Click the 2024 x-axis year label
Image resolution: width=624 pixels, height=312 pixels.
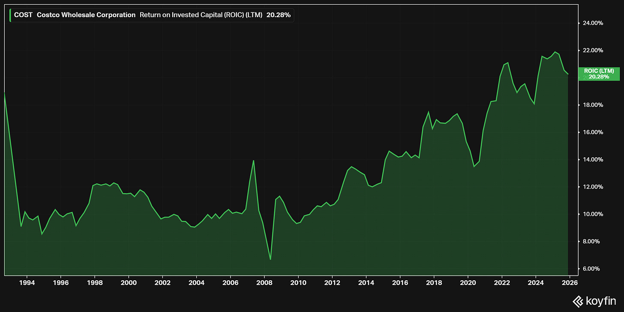535,283
